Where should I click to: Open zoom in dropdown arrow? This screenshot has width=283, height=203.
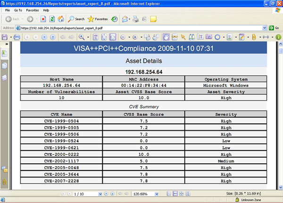[x=141, y=37]
